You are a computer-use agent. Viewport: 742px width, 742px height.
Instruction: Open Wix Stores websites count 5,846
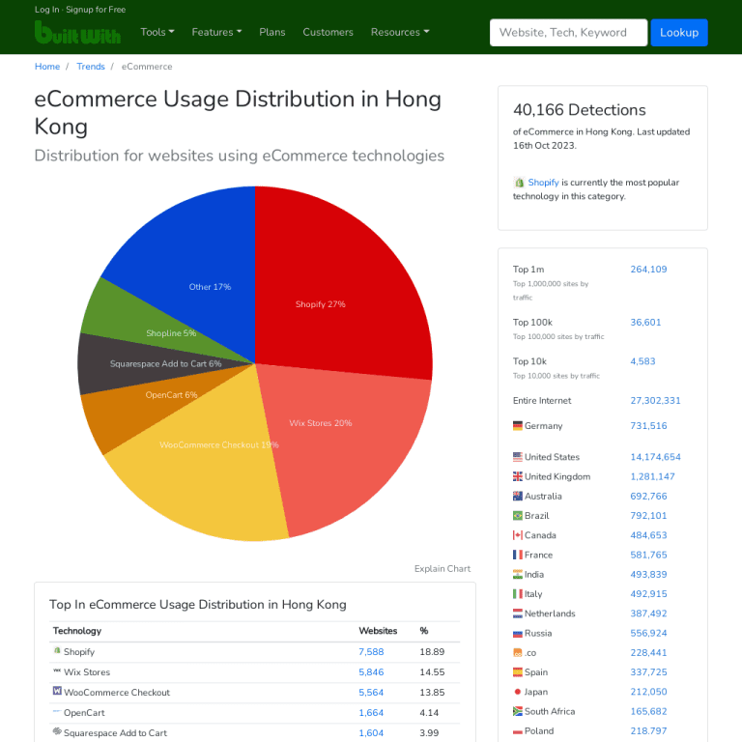(371, 672)
